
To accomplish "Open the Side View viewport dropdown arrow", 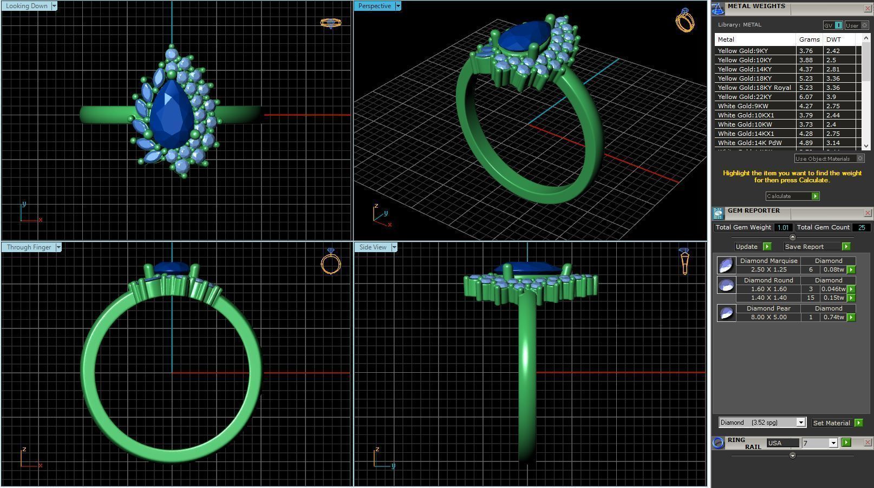I will click(394, 247).
